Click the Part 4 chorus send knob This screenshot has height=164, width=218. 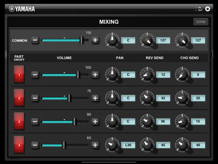(x=182, y=145)
